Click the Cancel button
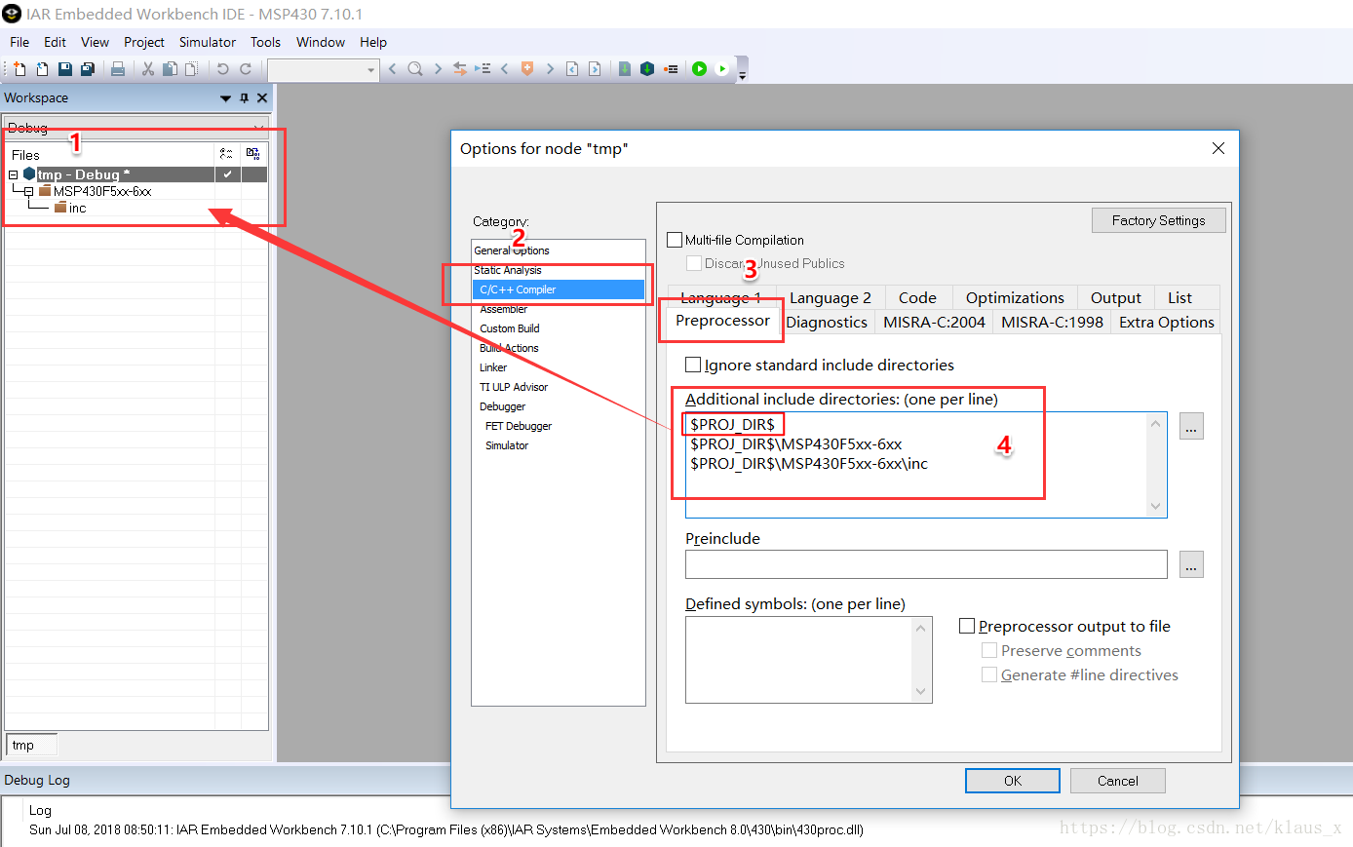This screenshot has height=847, width=1353. [x=1117, y=781]
